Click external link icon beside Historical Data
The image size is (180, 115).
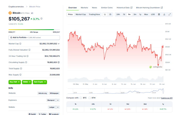click(131, 8)
